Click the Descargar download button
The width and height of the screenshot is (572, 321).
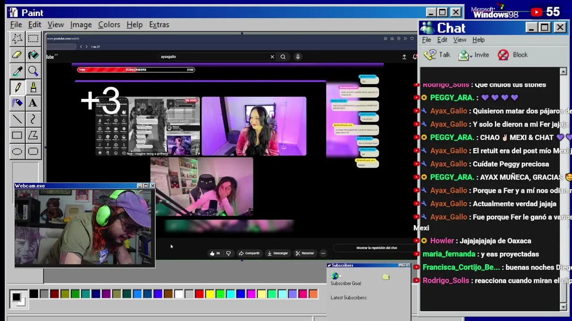tap(278, 253)
